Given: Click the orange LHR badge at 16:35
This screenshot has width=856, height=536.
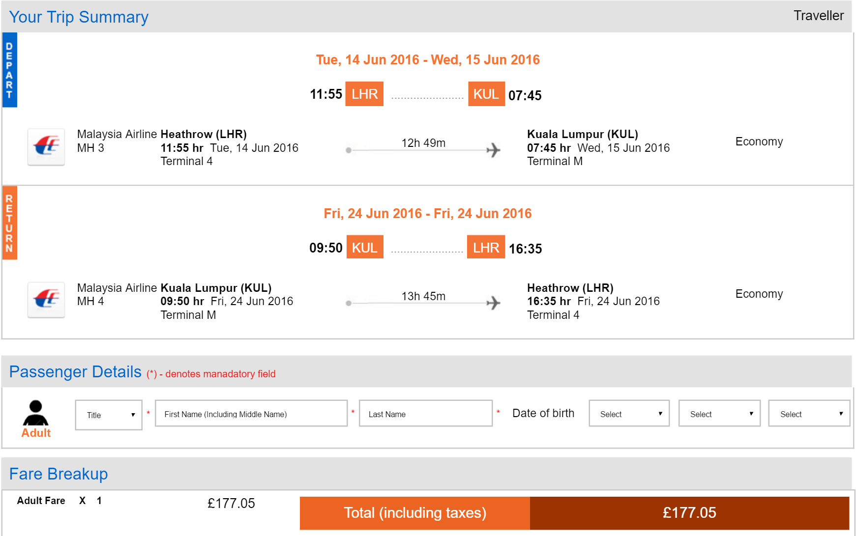Looking at the screenshot, I should 486,247.
